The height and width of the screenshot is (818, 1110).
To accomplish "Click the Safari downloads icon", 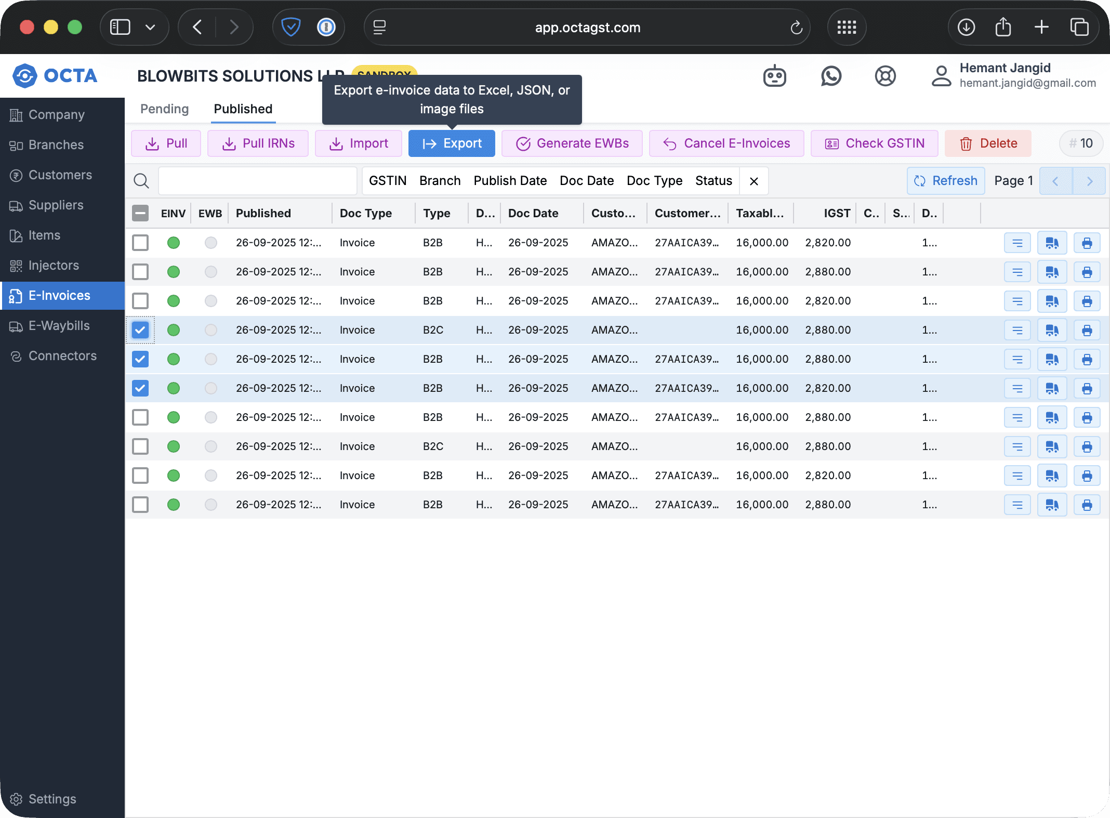I will (x=966, y=27).
